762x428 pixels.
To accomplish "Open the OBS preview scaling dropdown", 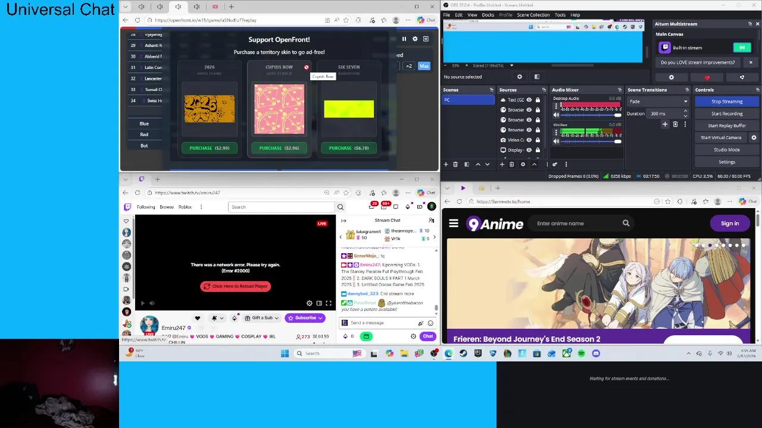I will pos(511,65).
